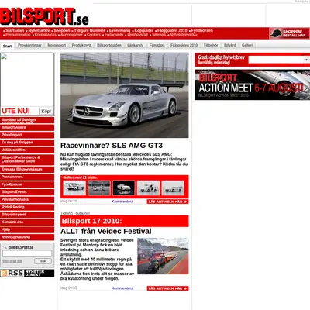Click Kommentera under Veidec article
Viewport: 310px width, 310px height.
(x=122, y=288)
